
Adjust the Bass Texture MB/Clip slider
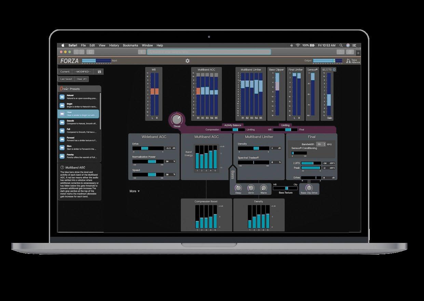285,188
